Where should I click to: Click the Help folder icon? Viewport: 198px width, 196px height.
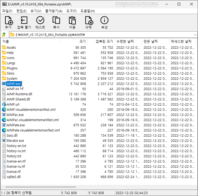pyautogui.click(x=4, y=53)
